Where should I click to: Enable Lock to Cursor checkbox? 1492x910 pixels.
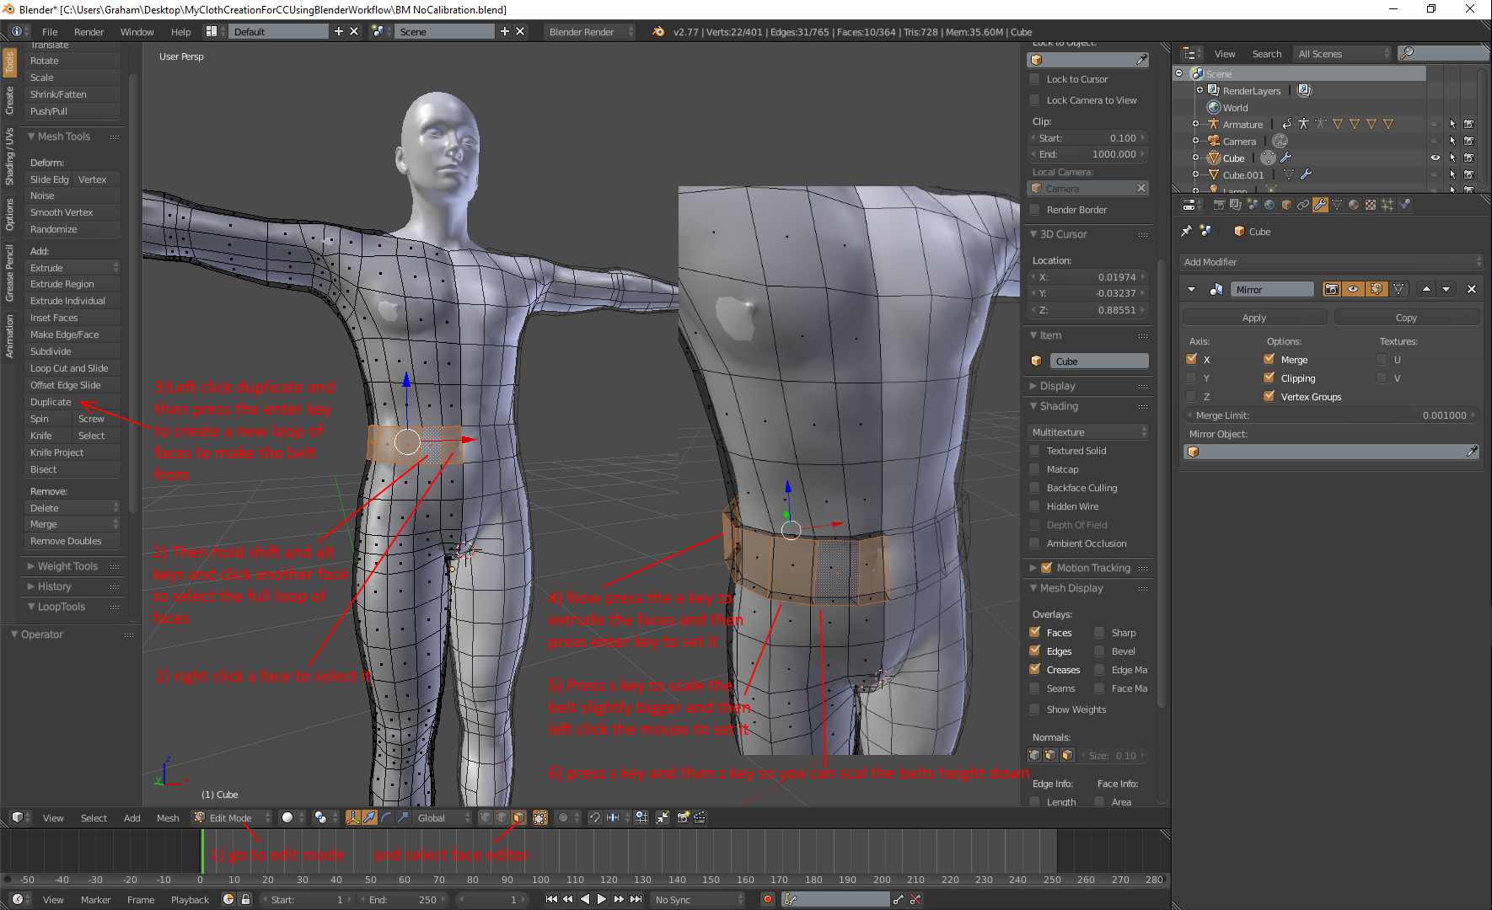1035,79
